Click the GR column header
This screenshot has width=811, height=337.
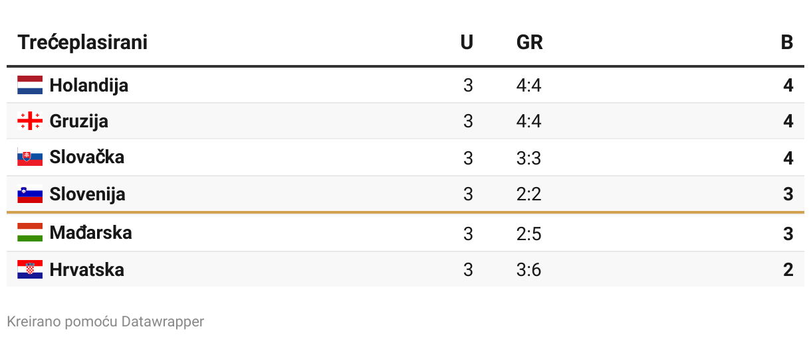[529, 42]
